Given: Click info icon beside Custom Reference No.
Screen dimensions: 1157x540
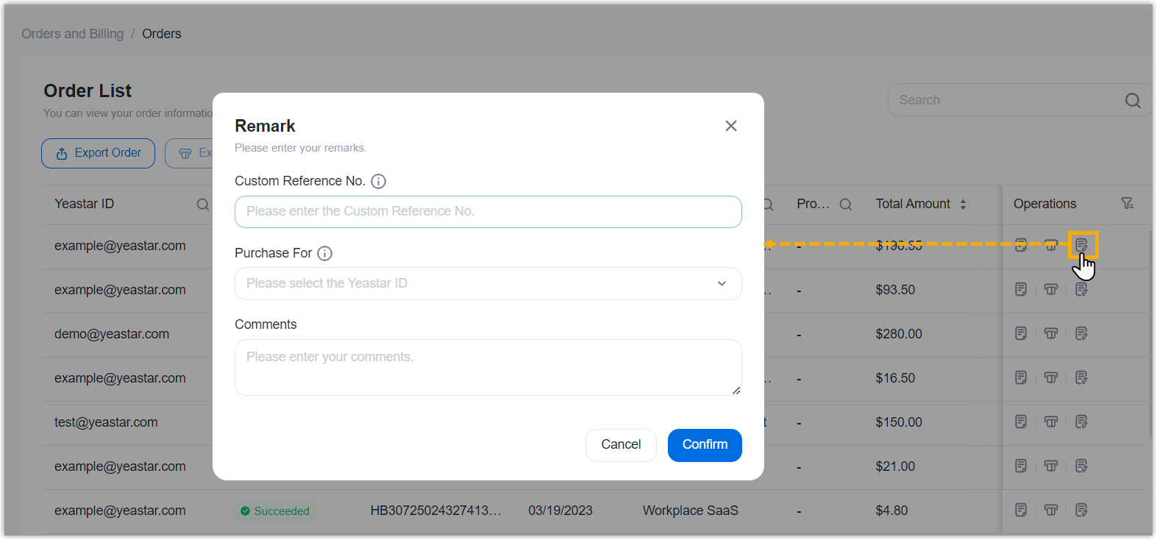Looking at the screenshot, I should pyautogui.click(x=378, y=181).
